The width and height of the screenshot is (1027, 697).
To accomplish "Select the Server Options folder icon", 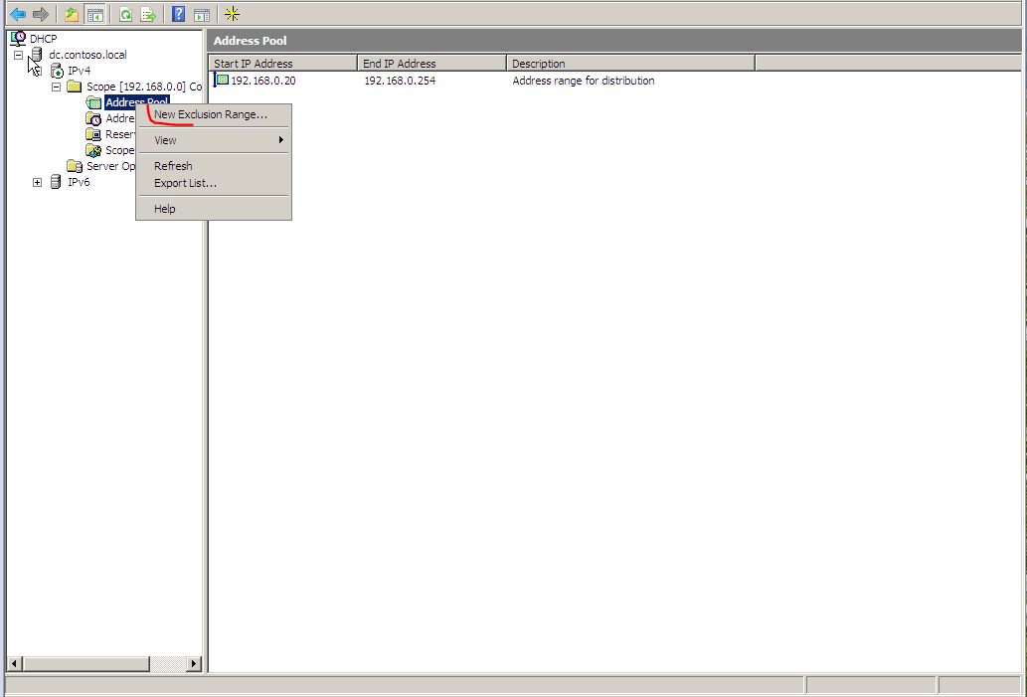I will pyautogui.click(x=75, y=166).
